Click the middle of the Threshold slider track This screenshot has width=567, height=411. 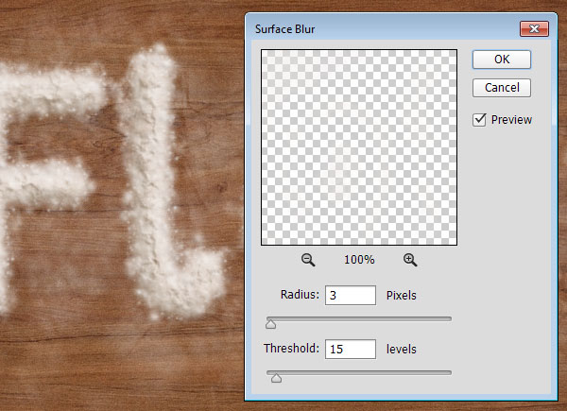[x=359, y=372]
